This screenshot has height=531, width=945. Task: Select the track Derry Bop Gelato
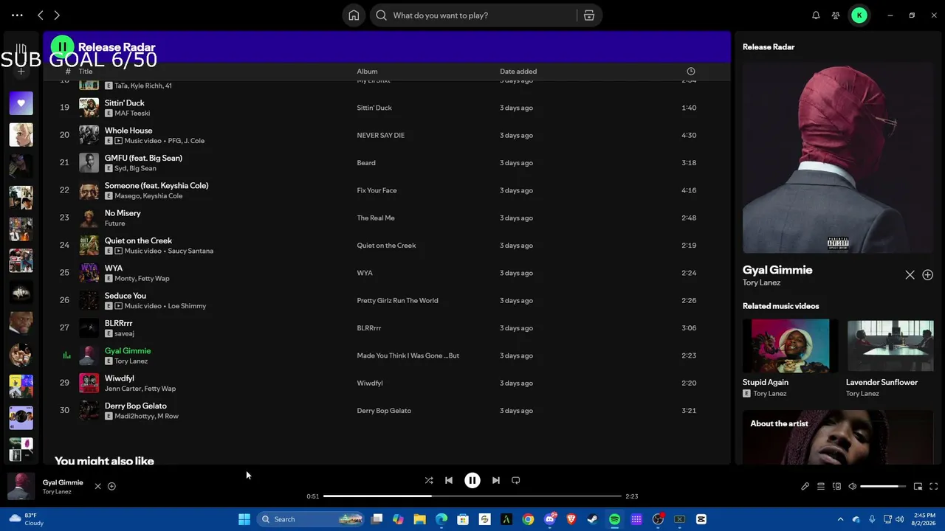136,406
